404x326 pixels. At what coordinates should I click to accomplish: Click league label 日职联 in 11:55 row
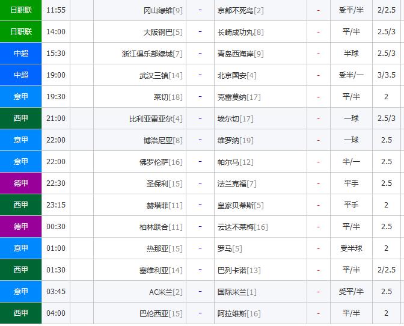pyautogui.click(x=21, y=10)
